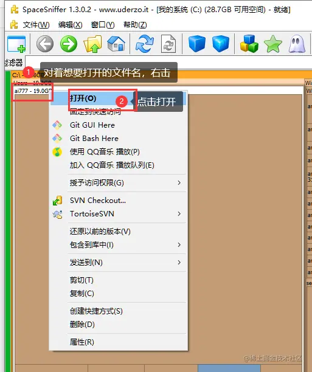Toggle the ghost free space icon
Viewport: 312px width, 372px height.
coord(297,44)
